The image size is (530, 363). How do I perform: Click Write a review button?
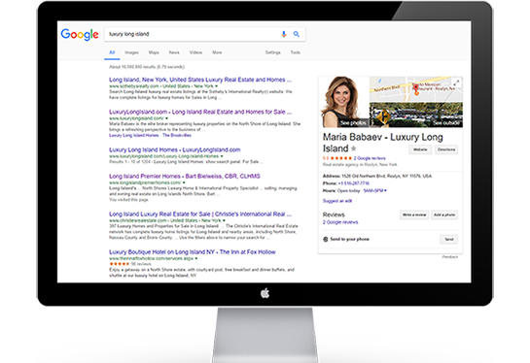point(414,214)
